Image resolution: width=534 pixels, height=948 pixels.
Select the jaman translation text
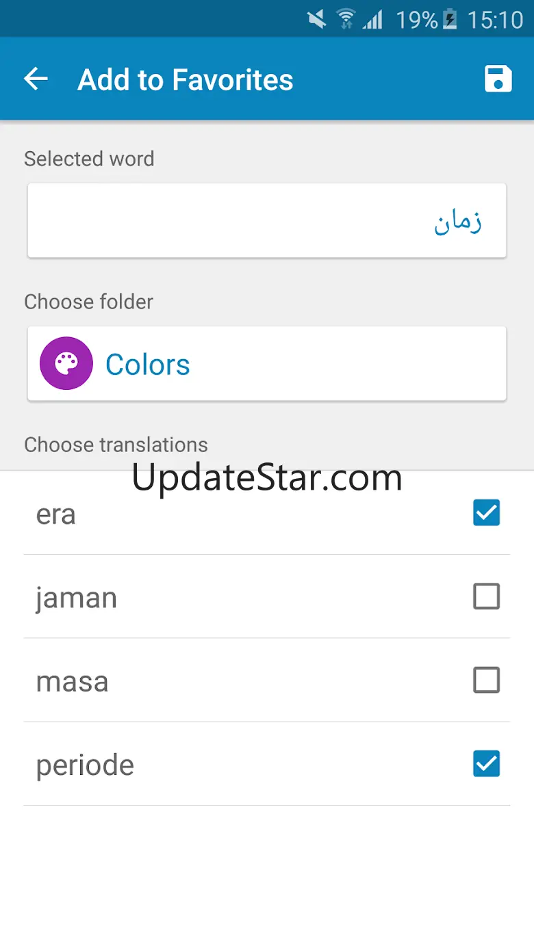[76, 598]
